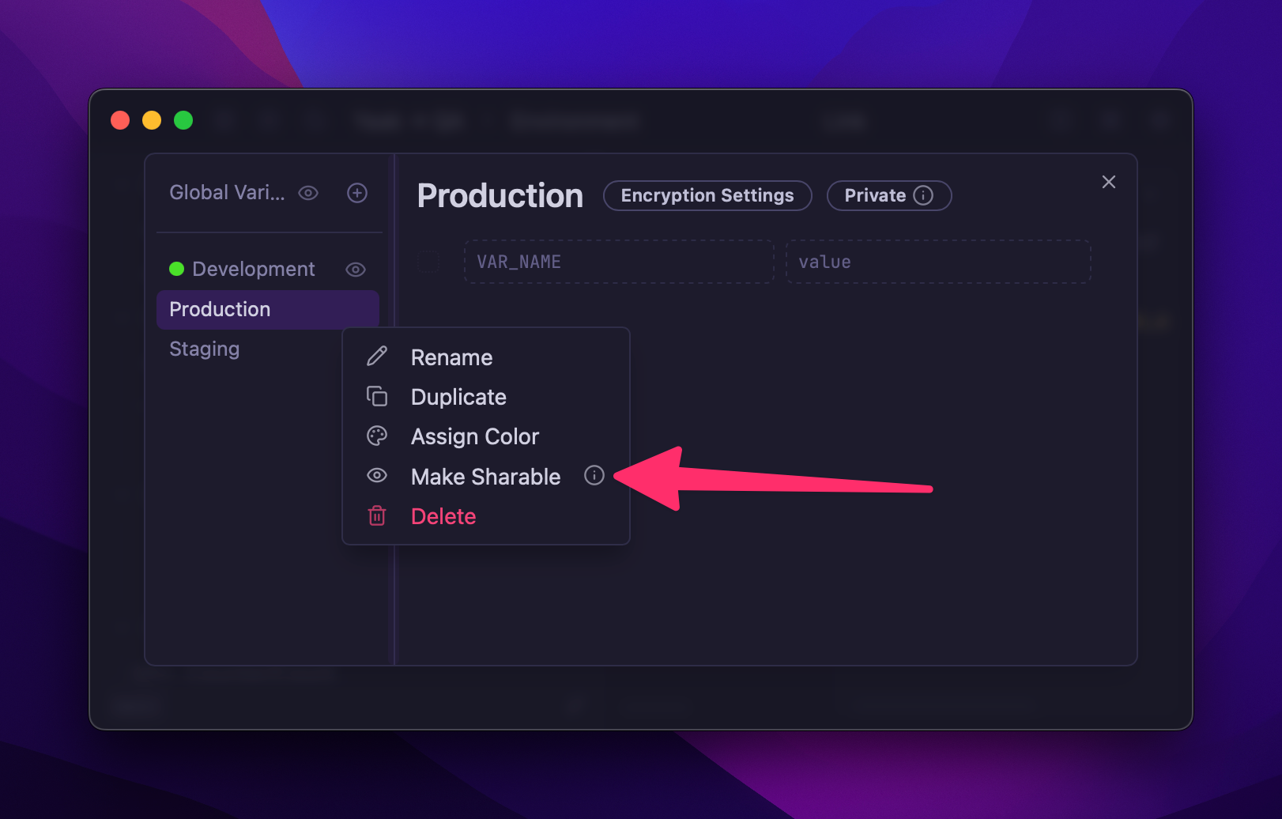Check the variable row checkbox

tap(428, 262)
